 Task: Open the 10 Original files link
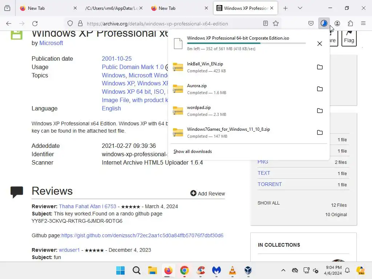(336, 214)
